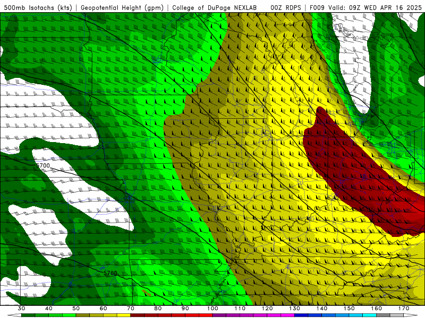This screenshot has width=425, height=318.
Task: Pick the bright red 95–100 kt legend swatch
Action: point(206,315)
